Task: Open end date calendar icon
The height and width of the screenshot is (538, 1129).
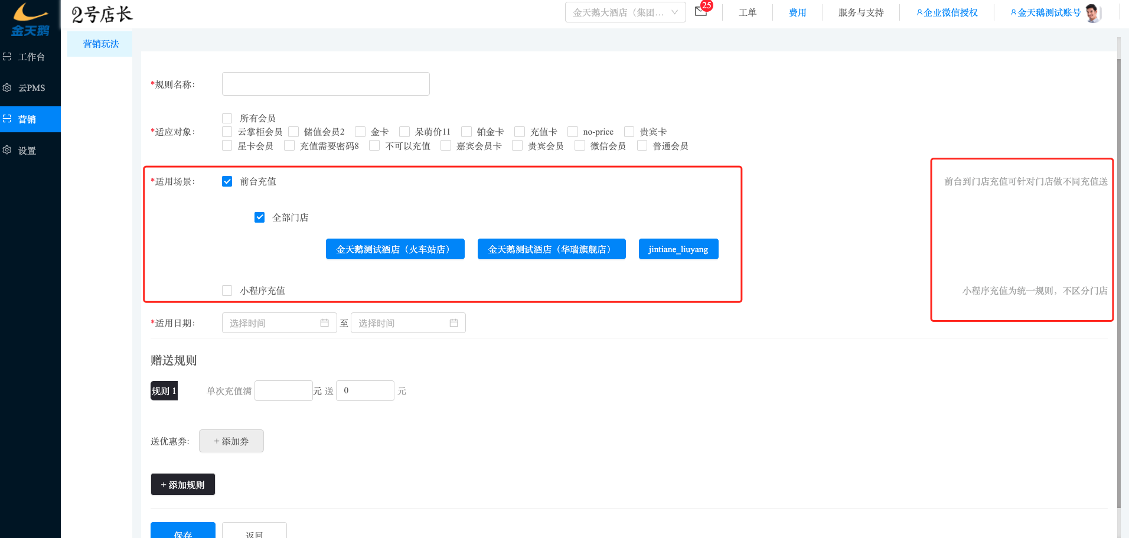Action: click(x=453, y=323)
